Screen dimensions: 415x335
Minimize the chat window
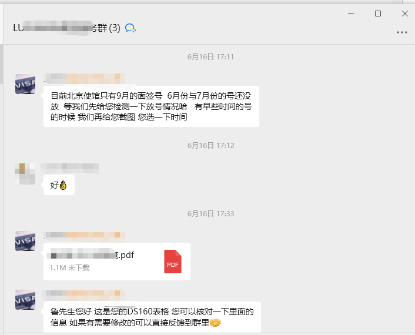(351, 14)
